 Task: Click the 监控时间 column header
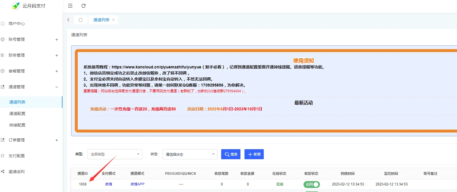pyautogui.click(x=391, y=174)
